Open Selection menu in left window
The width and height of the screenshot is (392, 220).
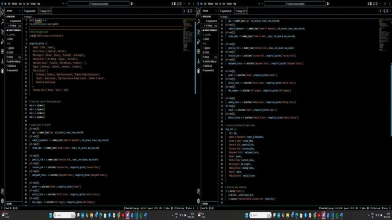pyautogui.click(x=14, y=4)
